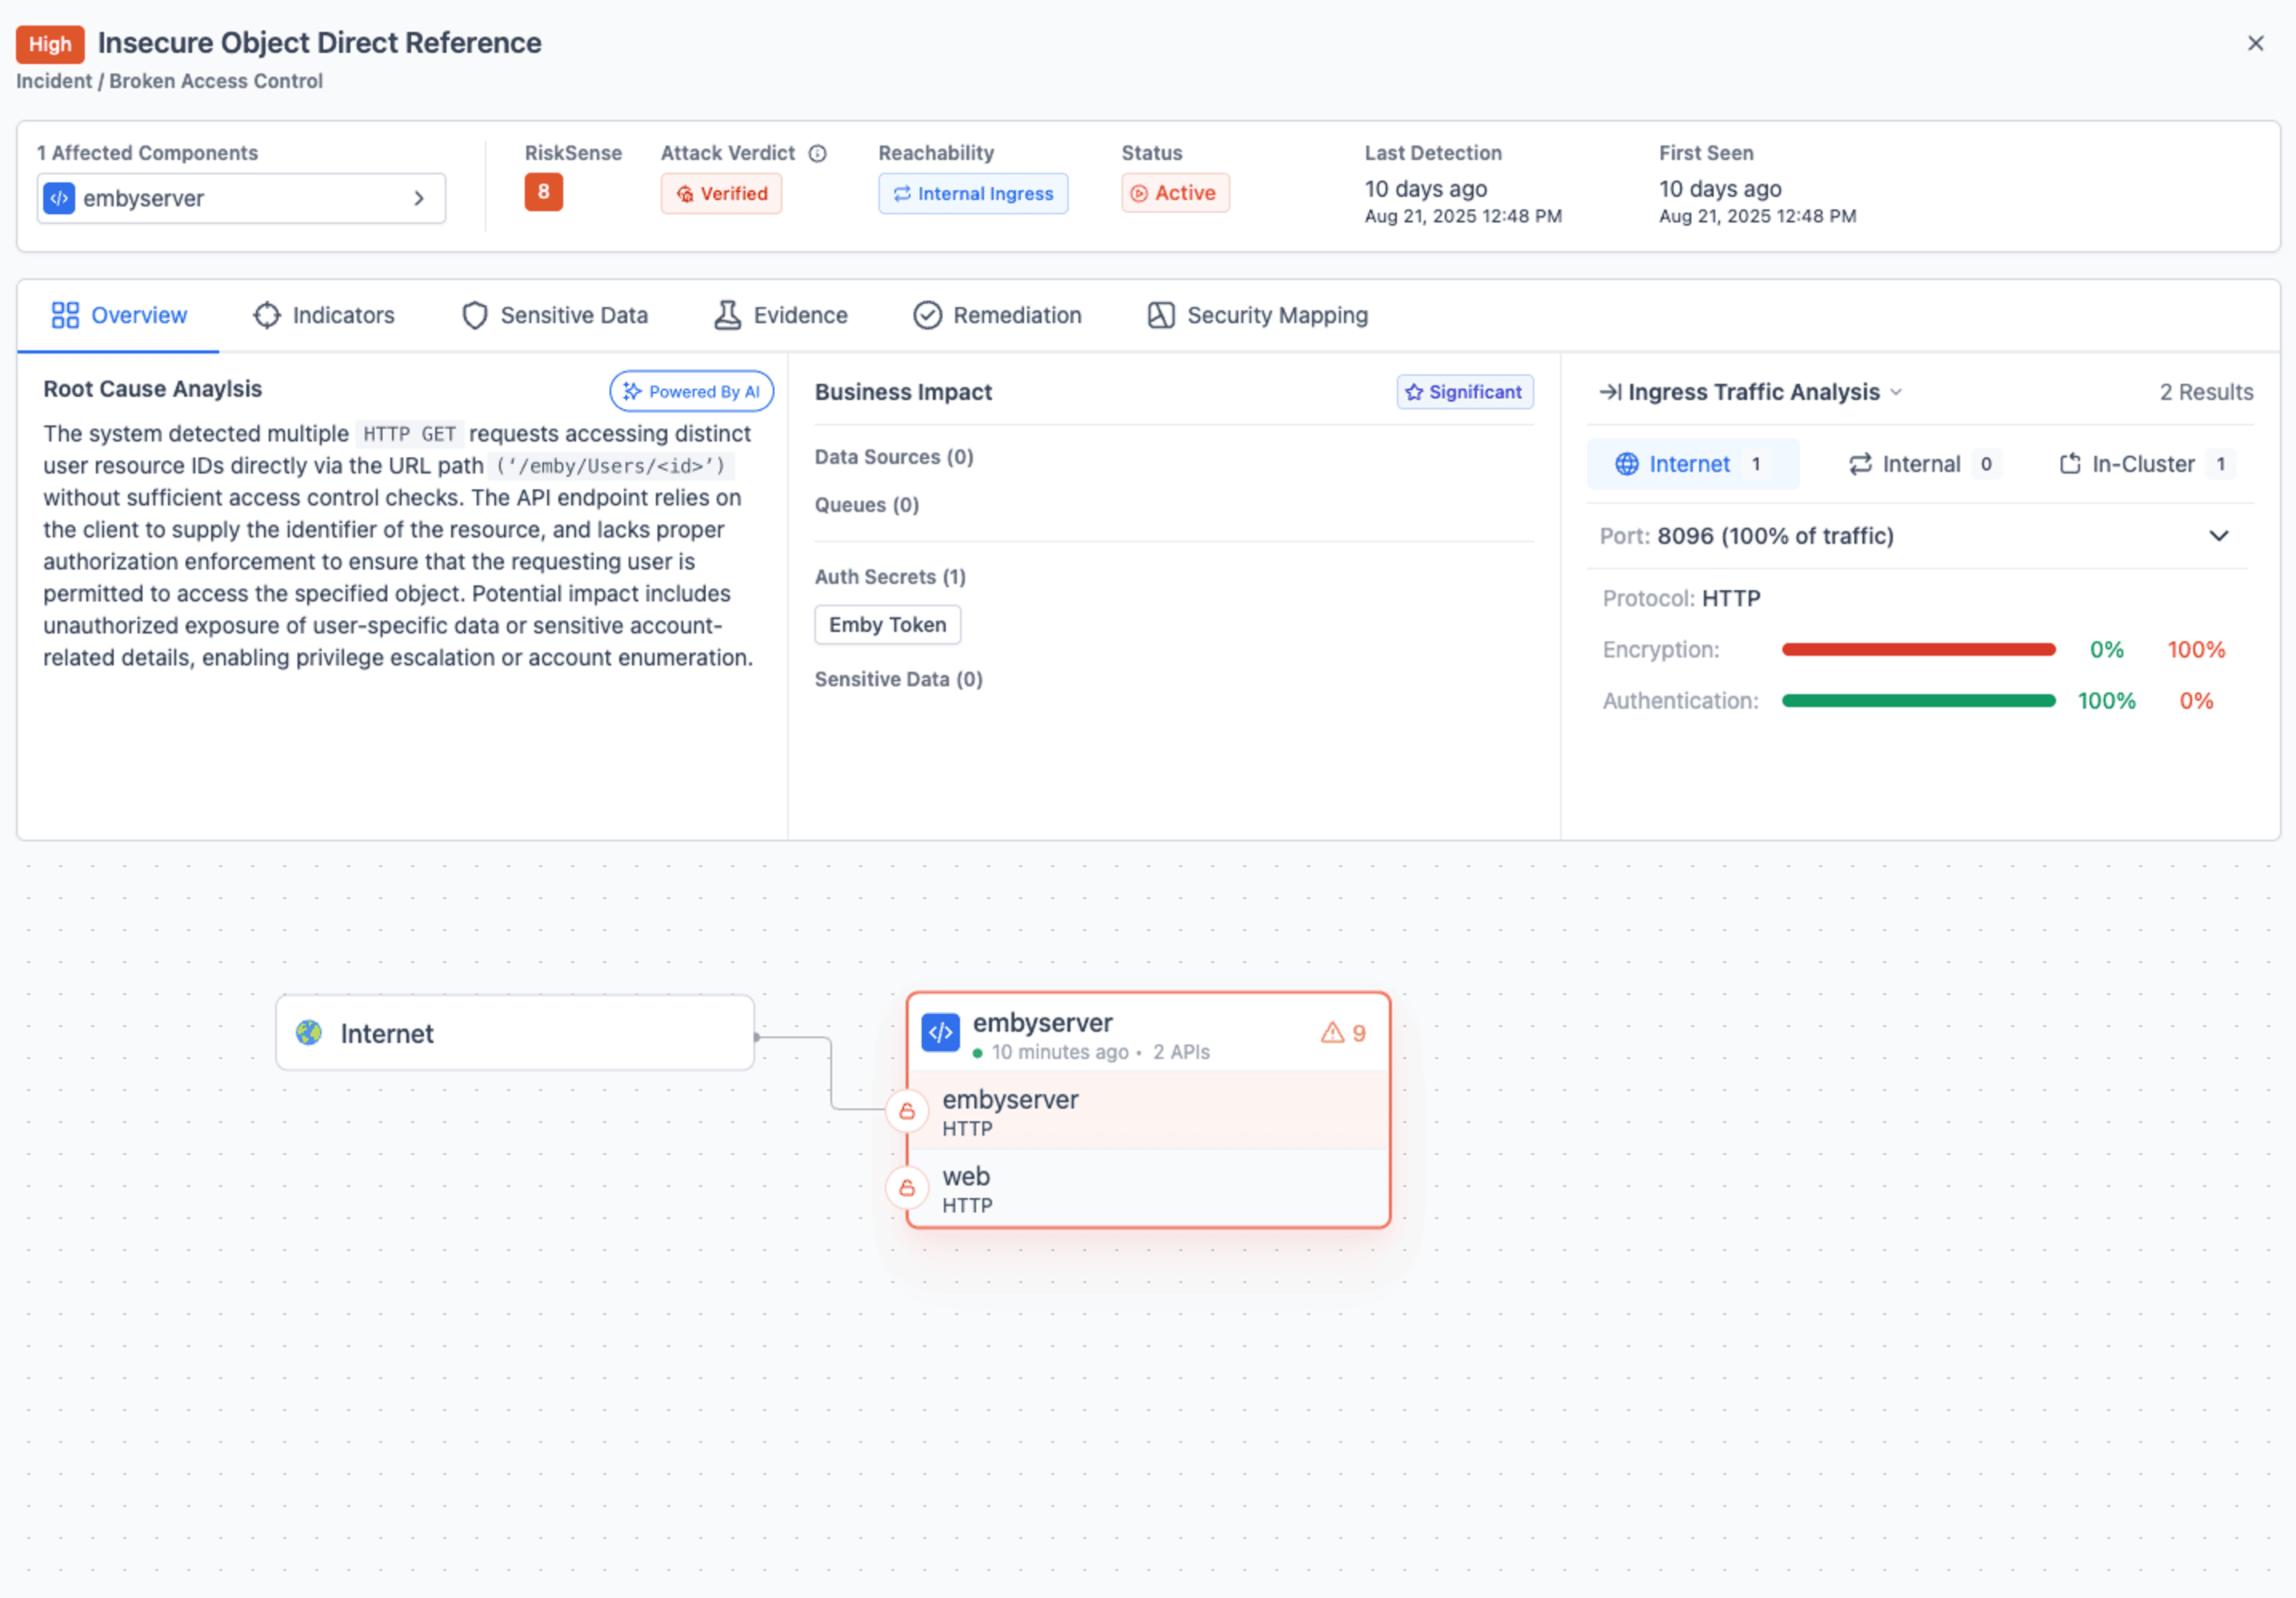Click the warning triangle icon showing 9

click(x=1332, y=1033)
